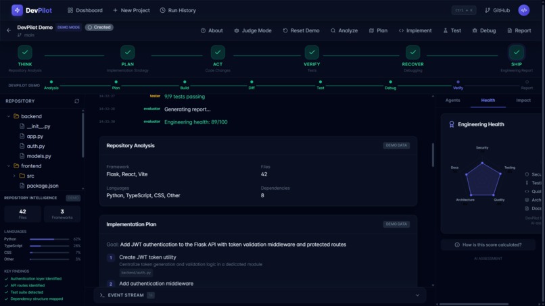Switch to the Health tab
The image size is (545, 306).
point(488,101)
